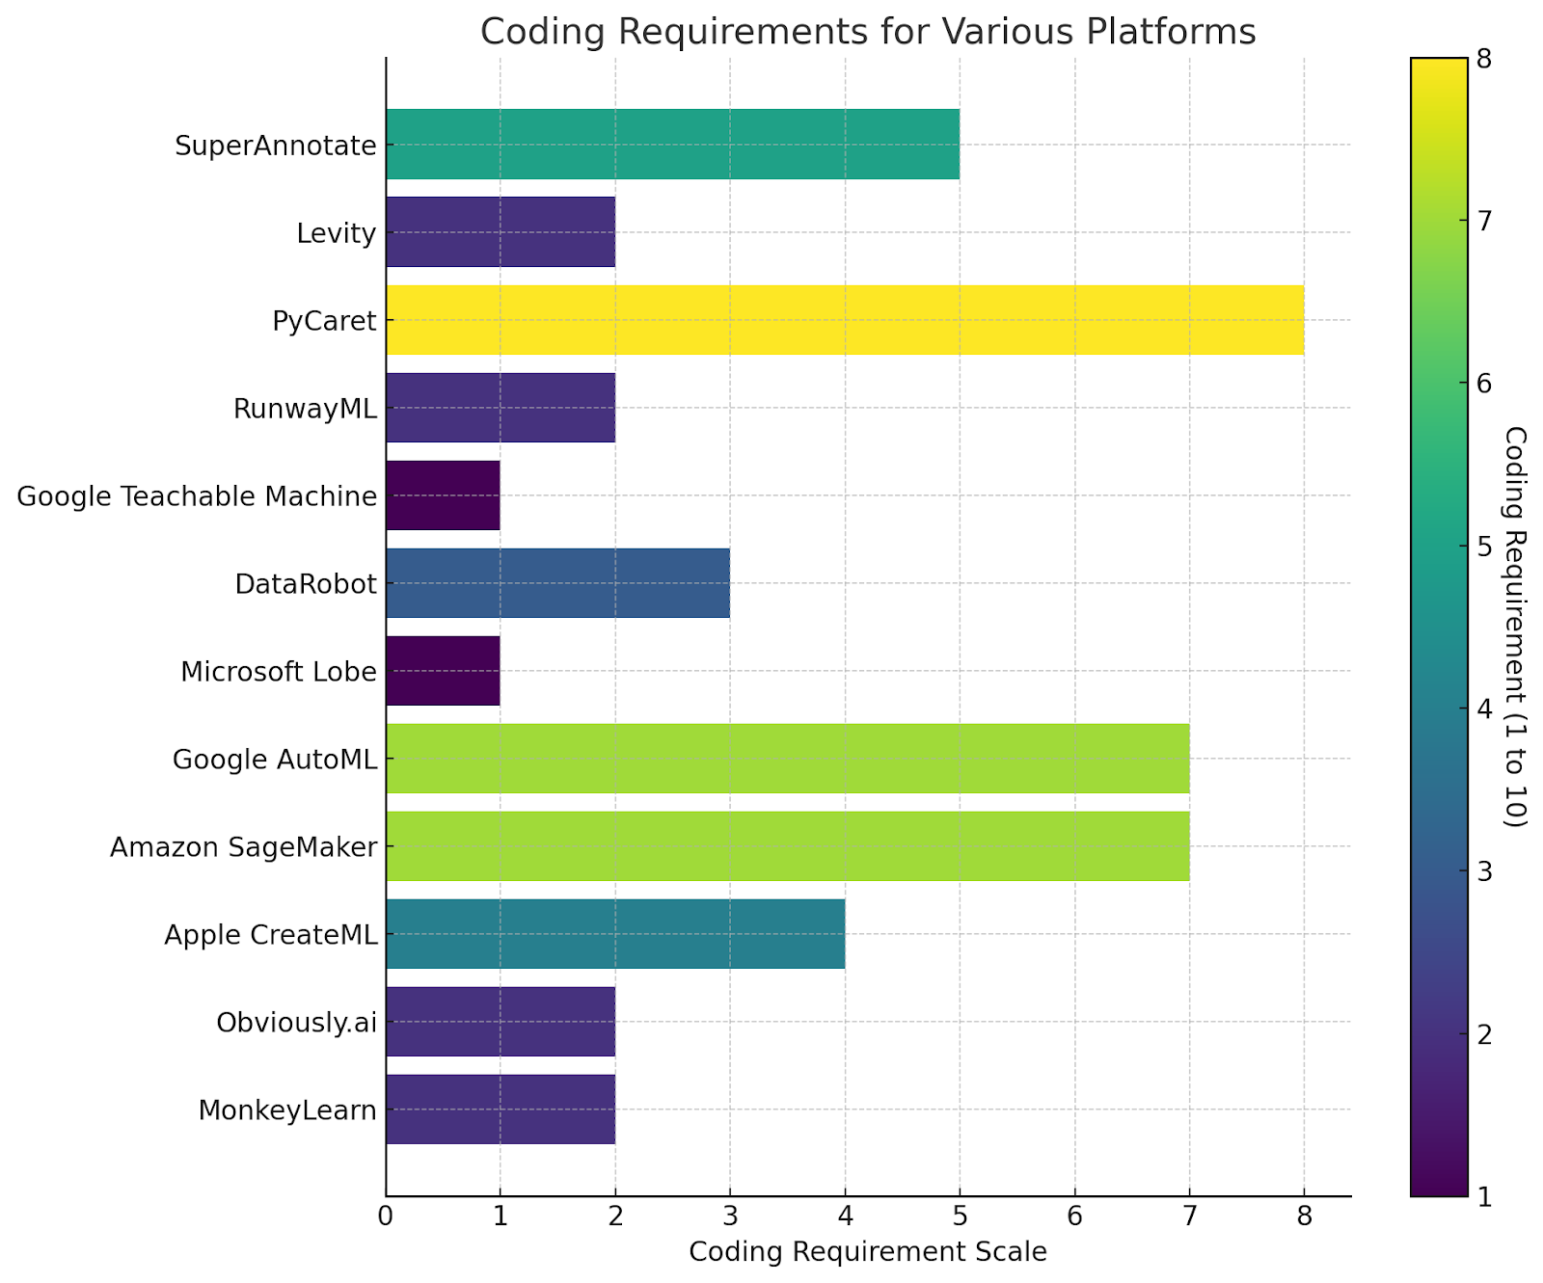Click x-axis tick label 6
Viewport: 1543px width, 1283px height.
[x=1074, y=1217]
